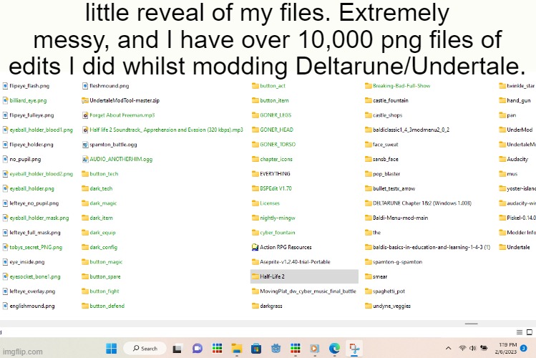Screen dimensions: 536x358
Task: Launch Microsoft Store from the taskbar
Action: coord(256,349)
